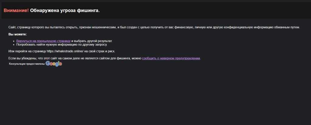Image resolution: width=311 pixels, height=125 pixels.
Task: Click the red "Внимание!" heading text
Action: pos(16,11)
